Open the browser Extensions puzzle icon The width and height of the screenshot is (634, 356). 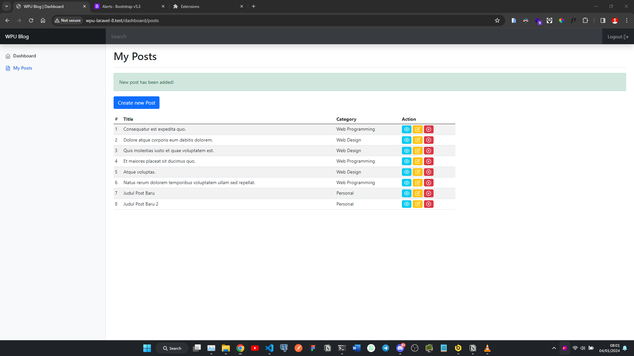pos(585,20)
